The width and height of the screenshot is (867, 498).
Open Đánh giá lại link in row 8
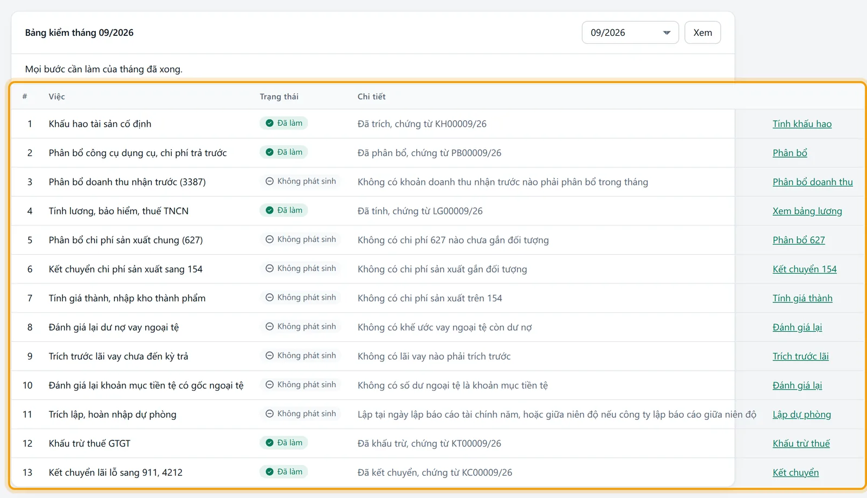[x=797, y=327]
